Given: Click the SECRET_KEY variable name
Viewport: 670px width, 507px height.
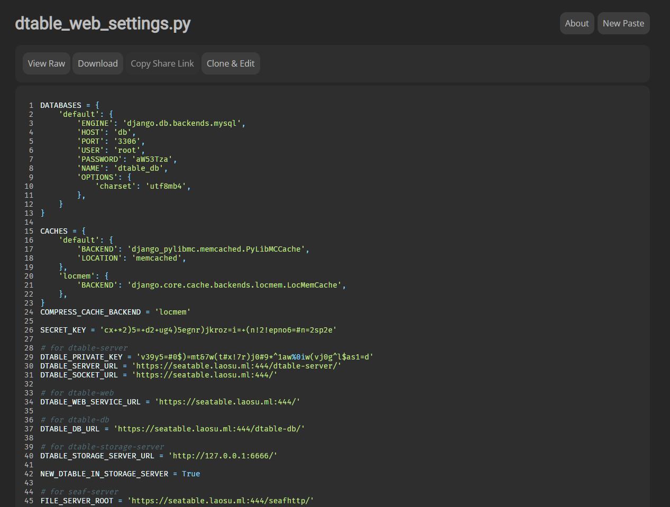Looking at the screenshot, I should [63, 330].
